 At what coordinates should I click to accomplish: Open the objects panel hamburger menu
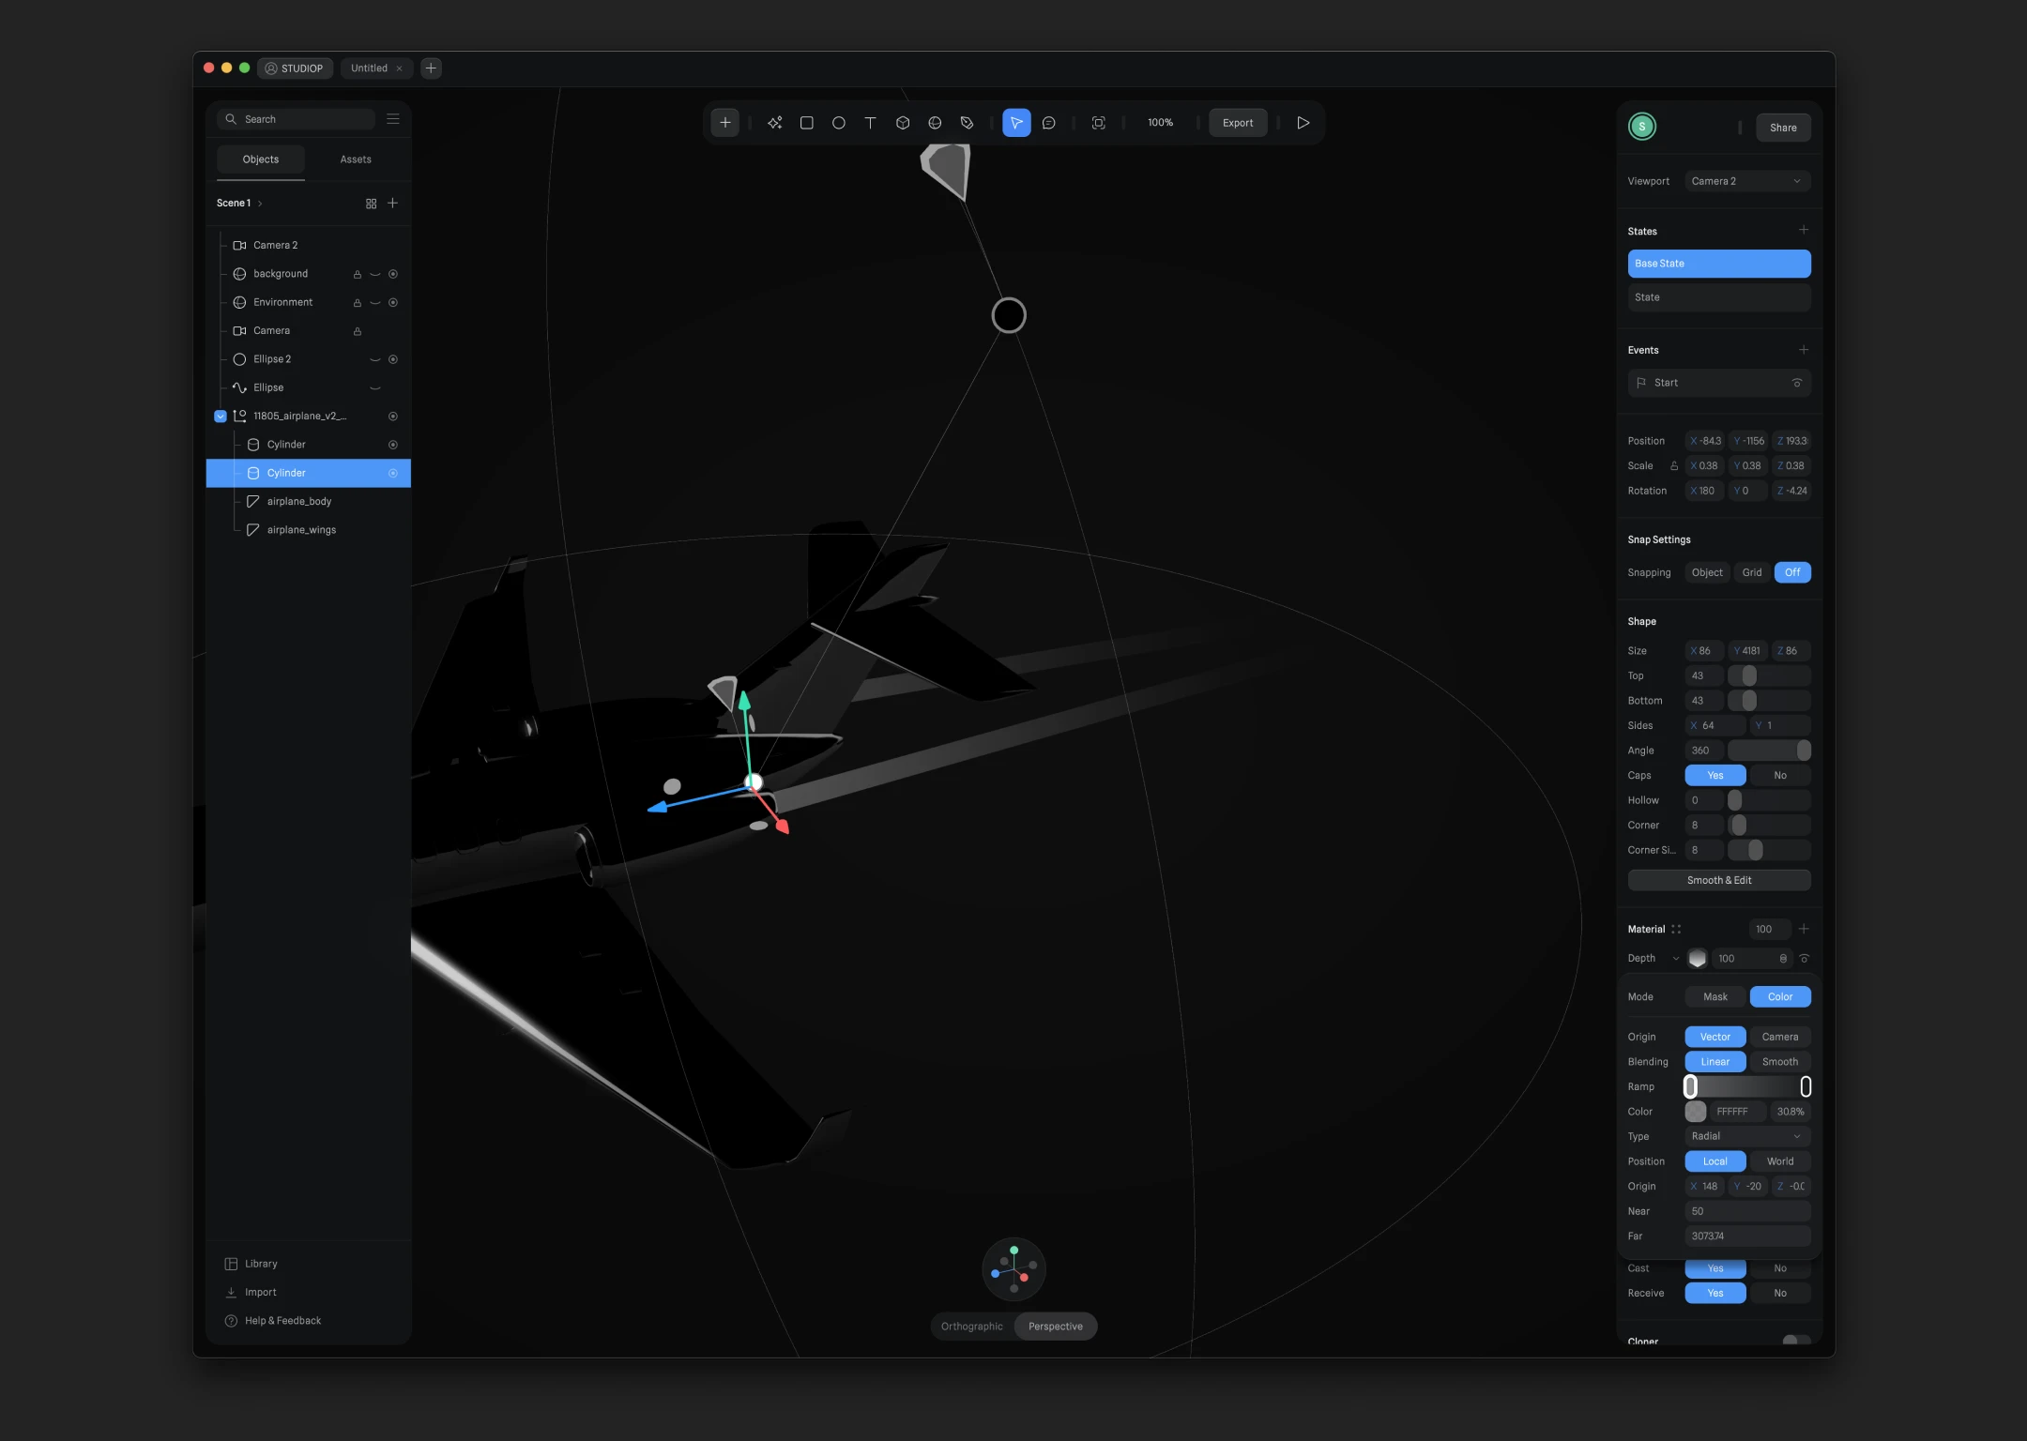click(x=393, y=119)
